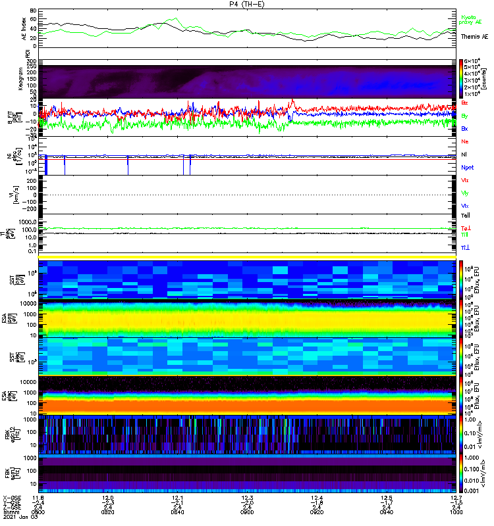The image size is (494, 526).
Task: Click the Y-GSE value "-2.3"
Action: point(108,503)
